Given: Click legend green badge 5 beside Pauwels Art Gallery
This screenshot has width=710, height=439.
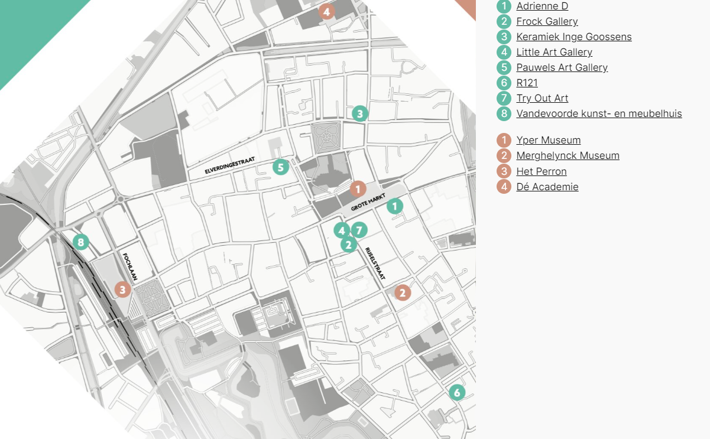Looking at the screenshot, I should (x=504, y=68).
